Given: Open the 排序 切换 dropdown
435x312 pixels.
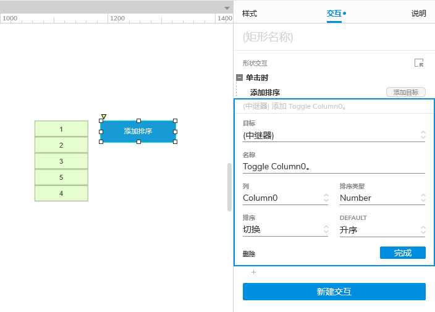Looking at the screenshot, I should point(285,230).
